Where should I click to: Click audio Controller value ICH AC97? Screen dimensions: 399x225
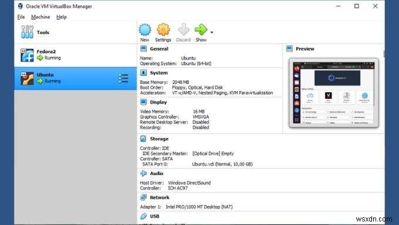(178, 188)
